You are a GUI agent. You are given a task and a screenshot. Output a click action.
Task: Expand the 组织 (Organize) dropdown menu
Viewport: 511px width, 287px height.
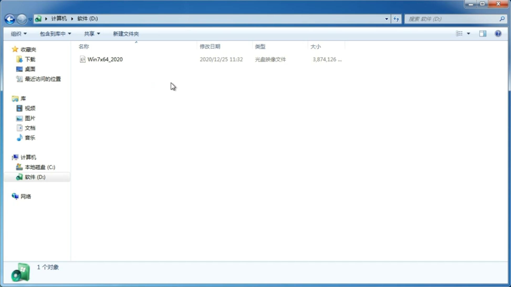19,33
